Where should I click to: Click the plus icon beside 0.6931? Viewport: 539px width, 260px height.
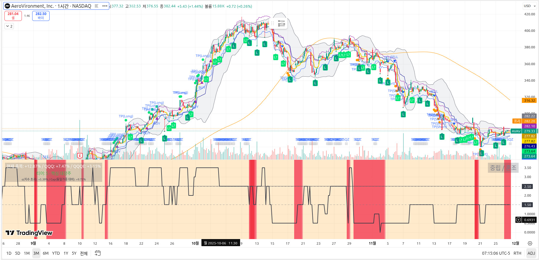518,220
